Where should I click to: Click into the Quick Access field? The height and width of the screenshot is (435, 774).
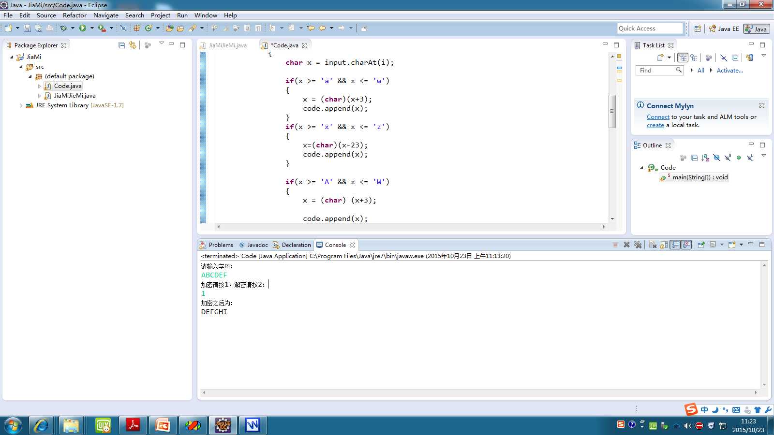coord(650,29)
